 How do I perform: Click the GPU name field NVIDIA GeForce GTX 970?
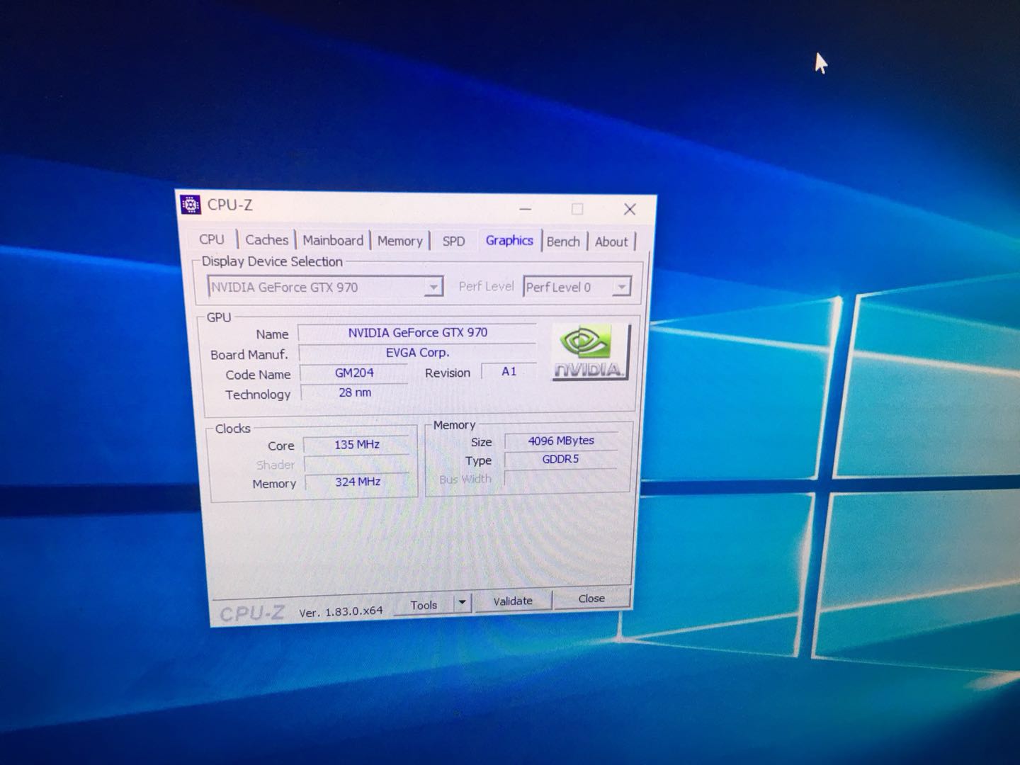tap(417, 332)
